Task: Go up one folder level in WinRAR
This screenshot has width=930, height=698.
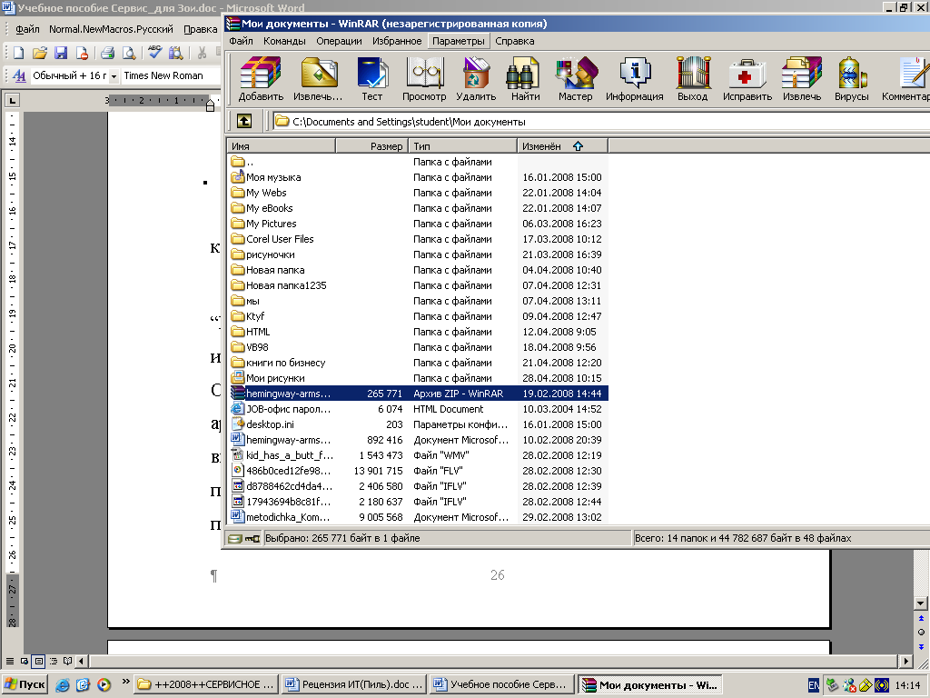Action: pyautogui.click(x=244, y=121)
